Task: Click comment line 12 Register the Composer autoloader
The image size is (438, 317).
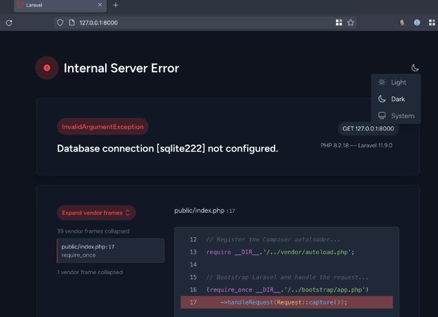Action: 273,240
